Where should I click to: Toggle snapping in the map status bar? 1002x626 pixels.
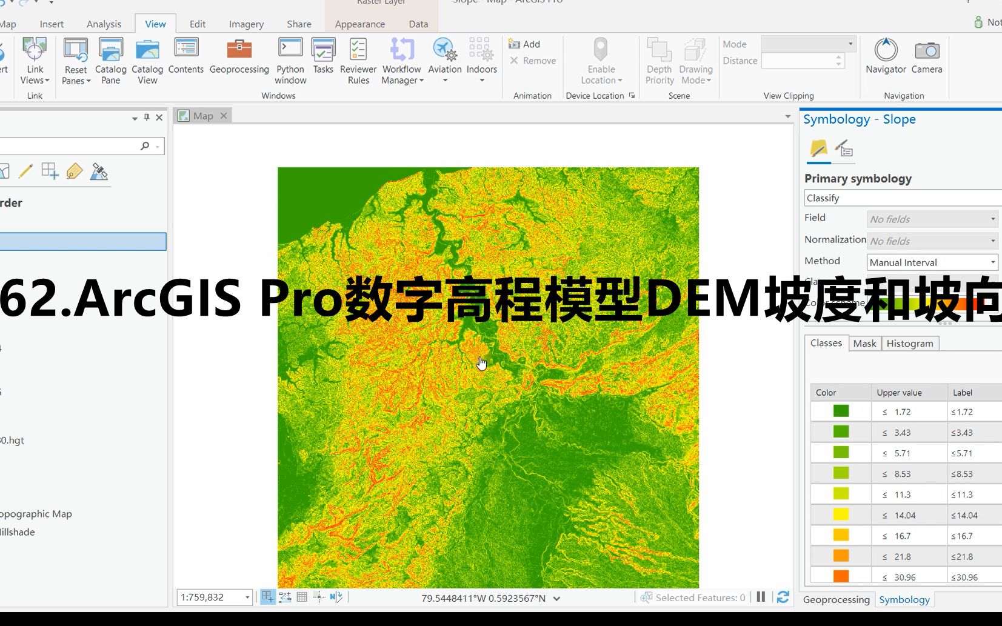point(267,598)
